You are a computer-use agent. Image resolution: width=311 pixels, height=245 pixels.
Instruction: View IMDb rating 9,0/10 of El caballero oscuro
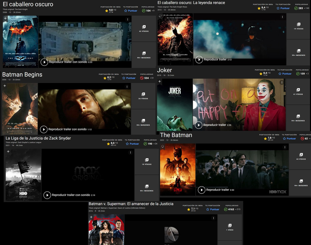pos(111,11)
